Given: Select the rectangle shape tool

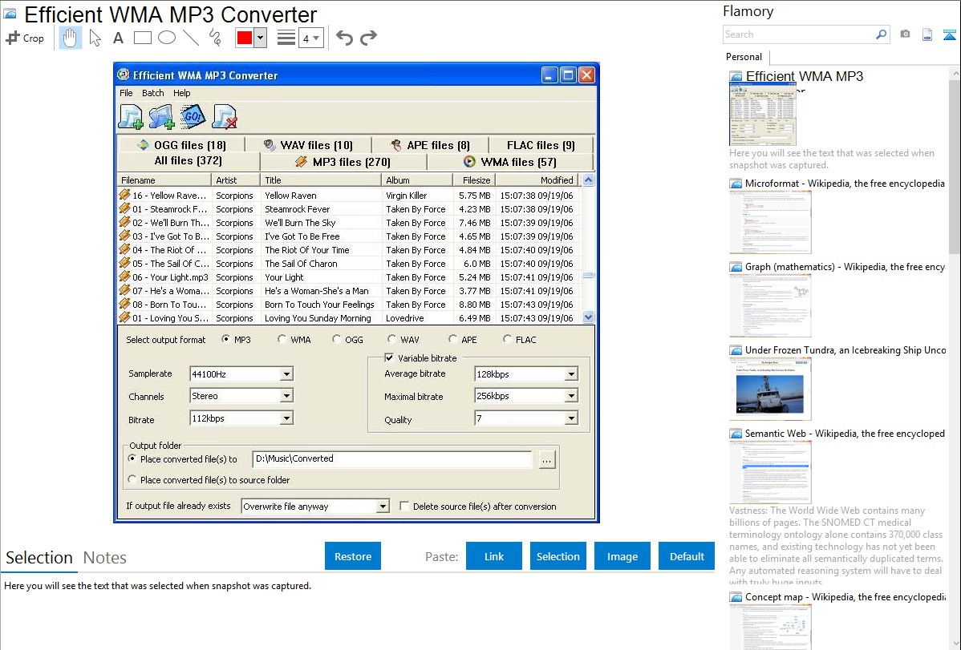Looking at the screenshot, I should pos(143,38).
